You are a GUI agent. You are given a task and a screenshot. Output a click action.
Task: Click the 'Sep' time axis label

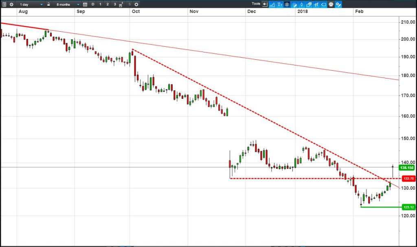click(x=81, y=11)
